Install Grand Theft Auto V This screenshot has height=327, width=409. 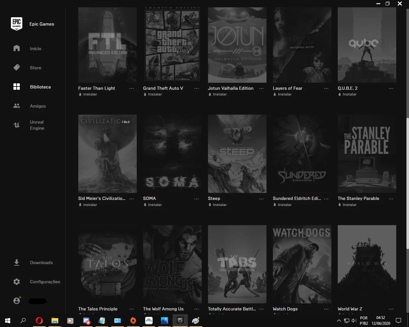coord(153,94)
